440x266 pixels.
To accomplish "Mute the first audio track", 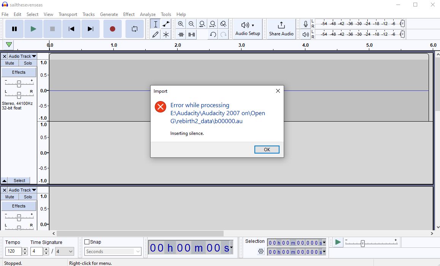I will tap(10, 63).
